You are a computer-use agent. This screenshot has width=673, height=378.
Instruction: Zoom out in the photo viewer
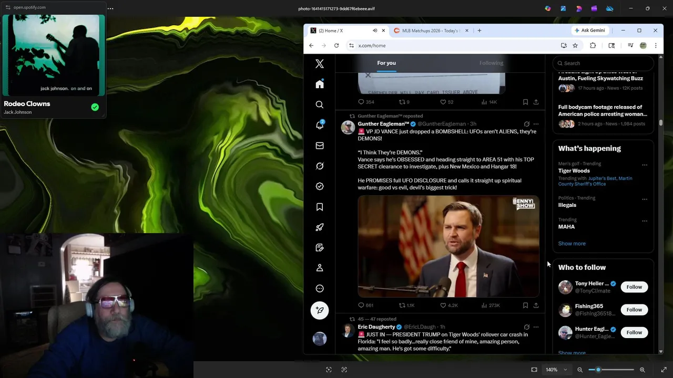tap(580, 370)
